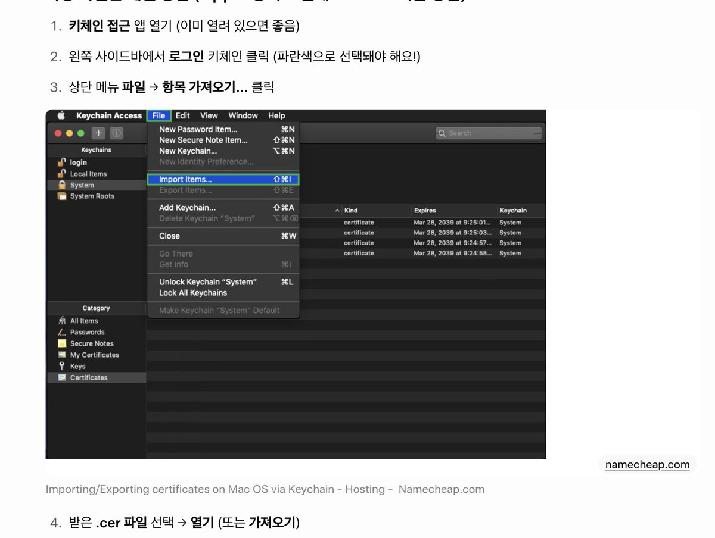Click the locked padlock icon beside System

(61, 184)
